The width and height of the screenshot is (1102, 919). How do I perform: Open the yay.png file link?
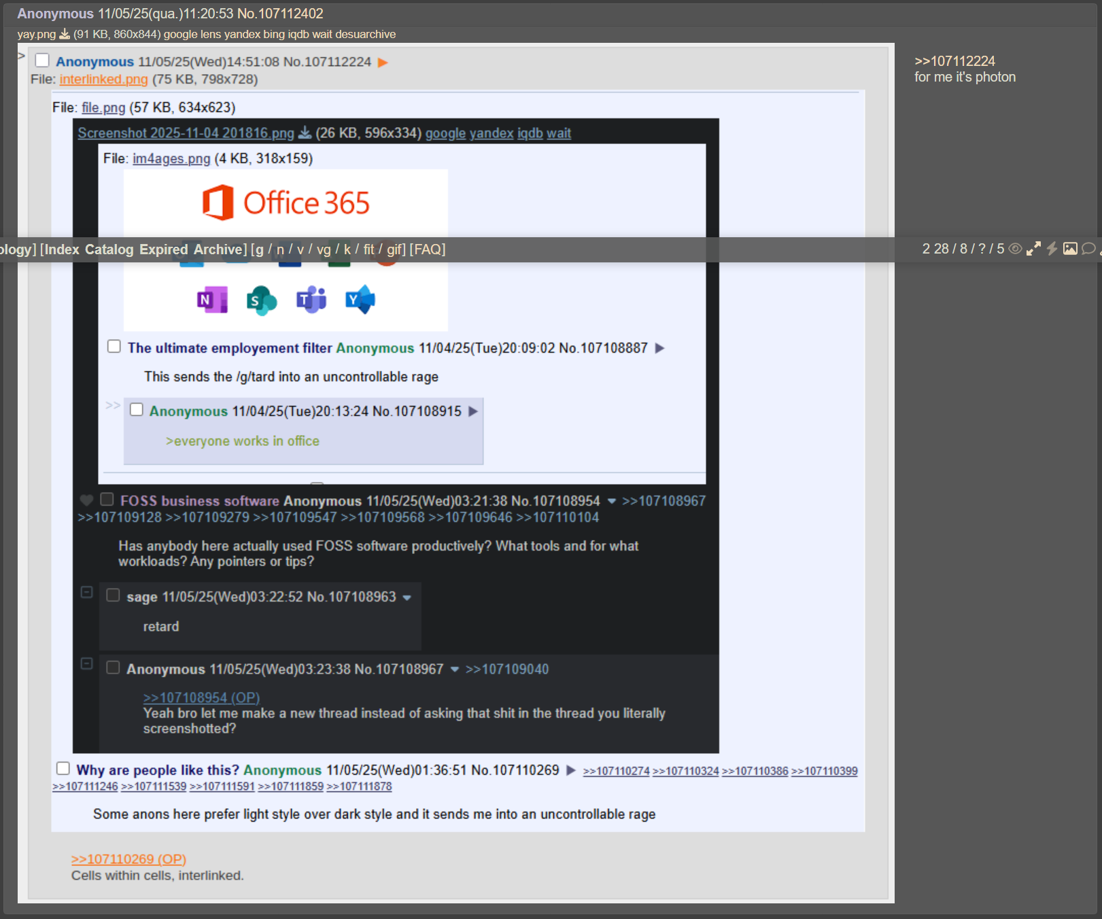tap(37, 34)
